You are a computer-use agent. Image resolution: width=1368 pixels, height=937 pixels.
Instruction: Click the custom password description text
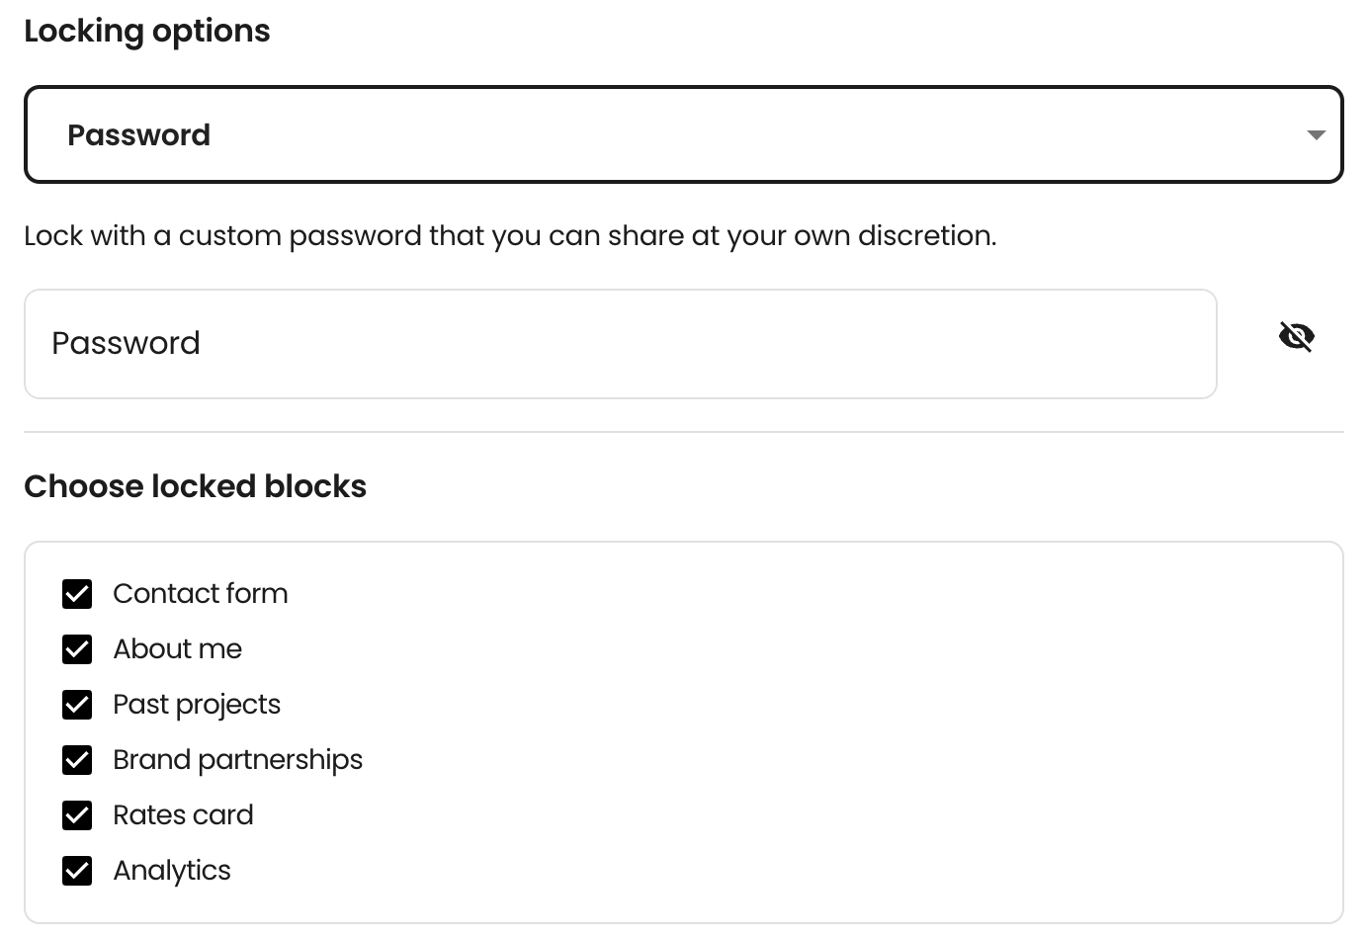point(510,236)
